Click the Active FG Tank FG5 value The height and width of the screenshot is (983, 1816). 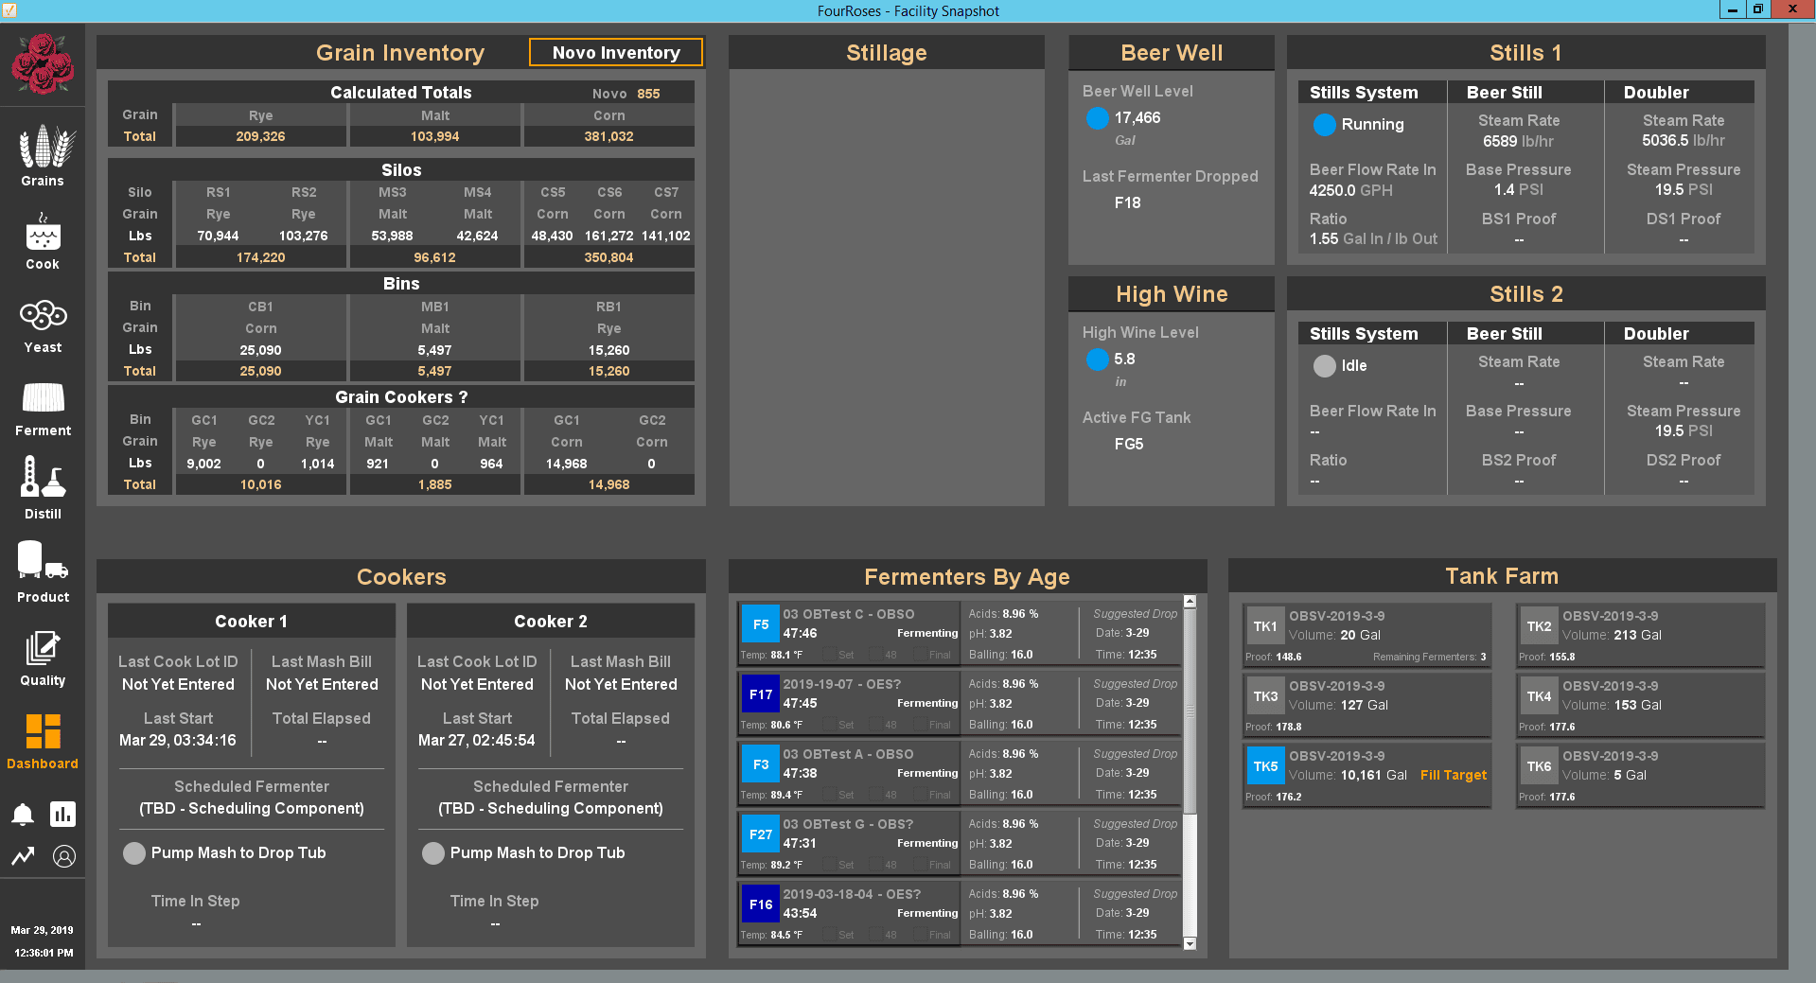(x=1128, y=444)
